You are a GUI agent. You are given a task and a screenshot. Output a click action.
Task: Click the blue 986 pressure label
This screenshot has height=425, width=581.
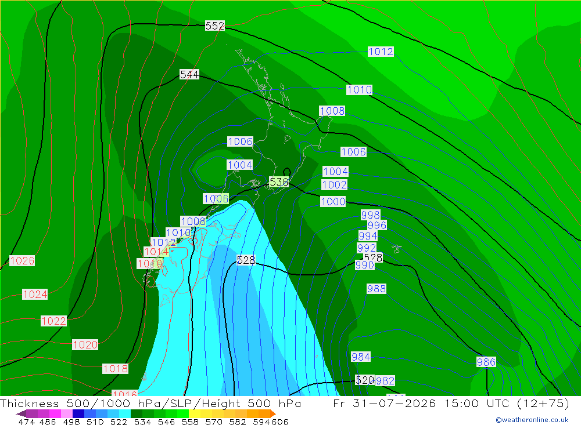click(x=486, y=362)
